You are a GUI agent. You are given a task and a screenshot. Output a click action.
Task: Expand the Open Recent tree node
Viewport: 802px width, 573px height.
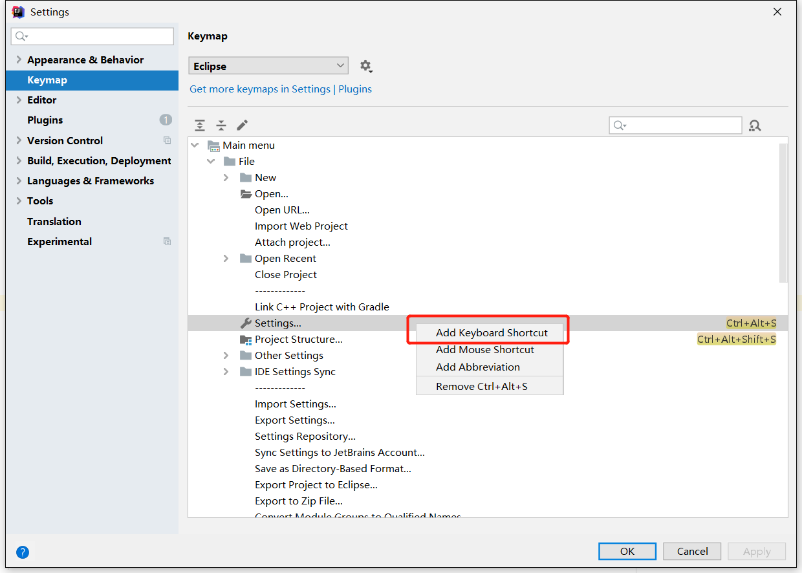(x=226, y=259)
